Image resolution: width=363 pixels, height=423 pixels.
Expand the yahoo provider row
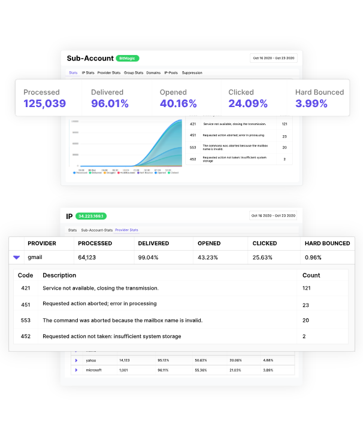point(76,360)
